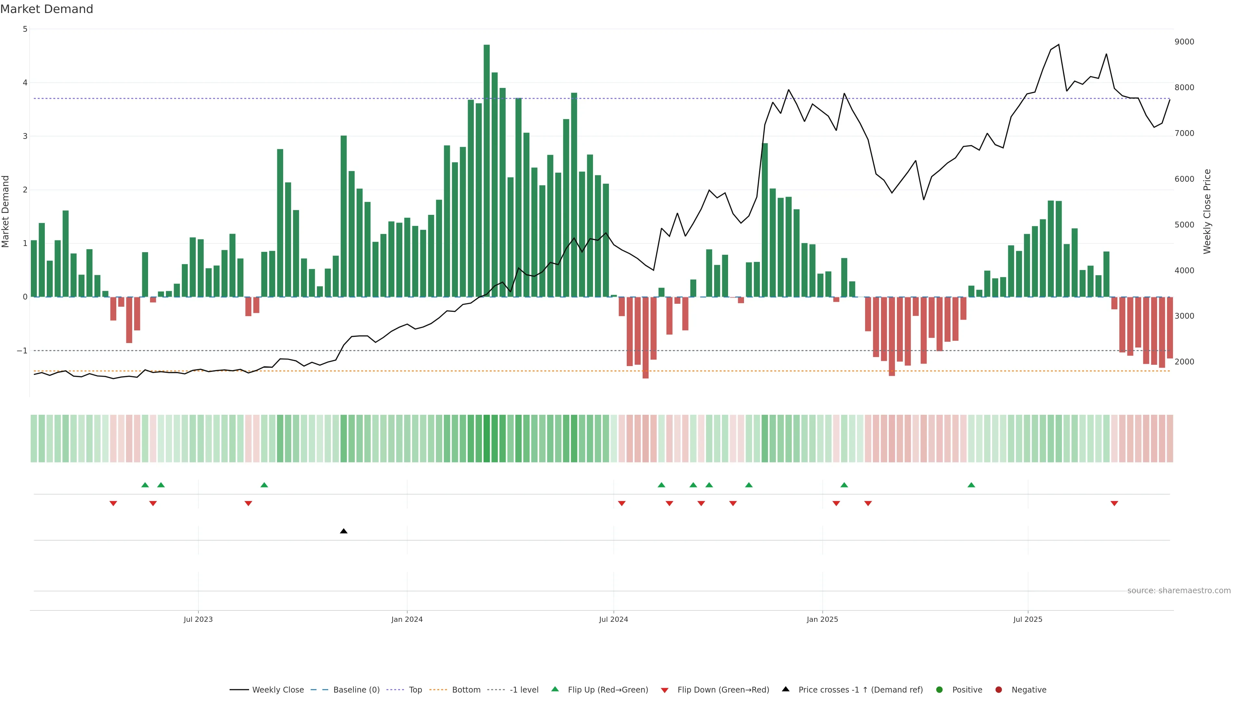Click the rightmost red flip-down marker
Screen dimensions: 1247x701
[x=1114, y=504]
